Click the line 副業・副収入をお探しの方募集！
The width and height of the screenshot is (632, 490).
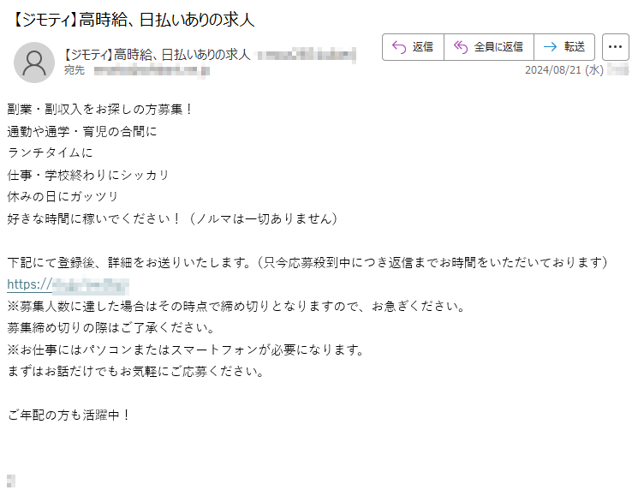point(101,109)
